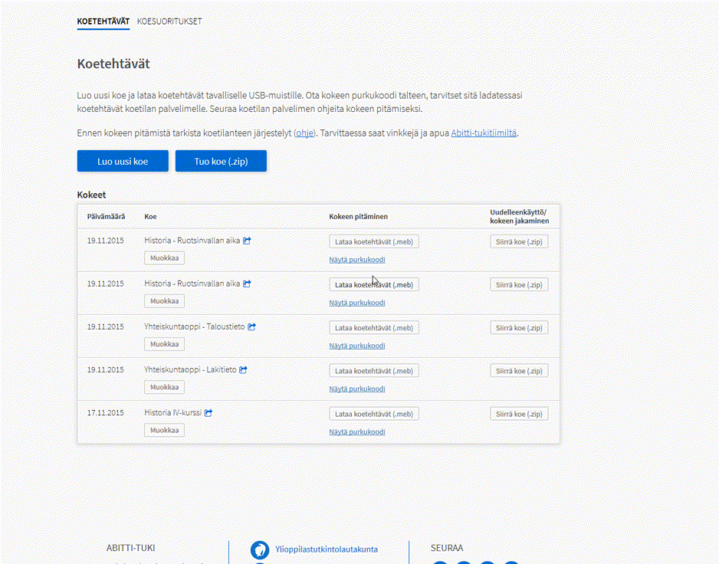719x564 pixels.
Task: Show purkukoodi for Lakitieto exam
Action: point(357,389)
